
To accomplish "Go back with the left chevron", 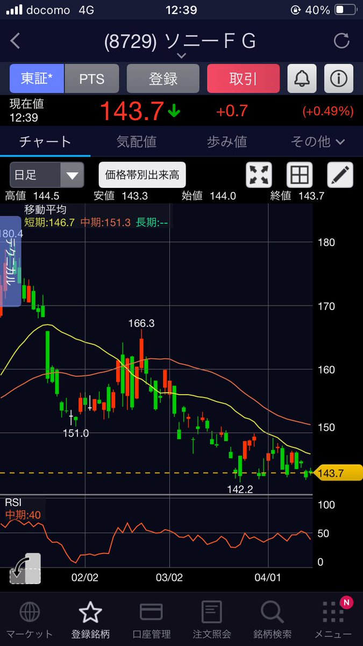I will [x=15, y=41].
